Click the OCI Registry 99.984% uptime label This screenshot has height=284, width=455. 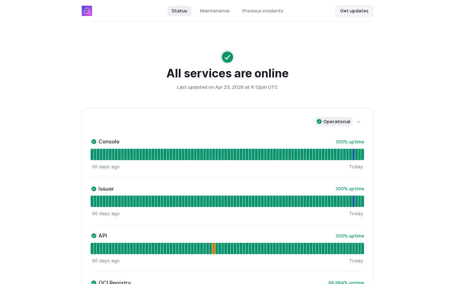point(346,282)
